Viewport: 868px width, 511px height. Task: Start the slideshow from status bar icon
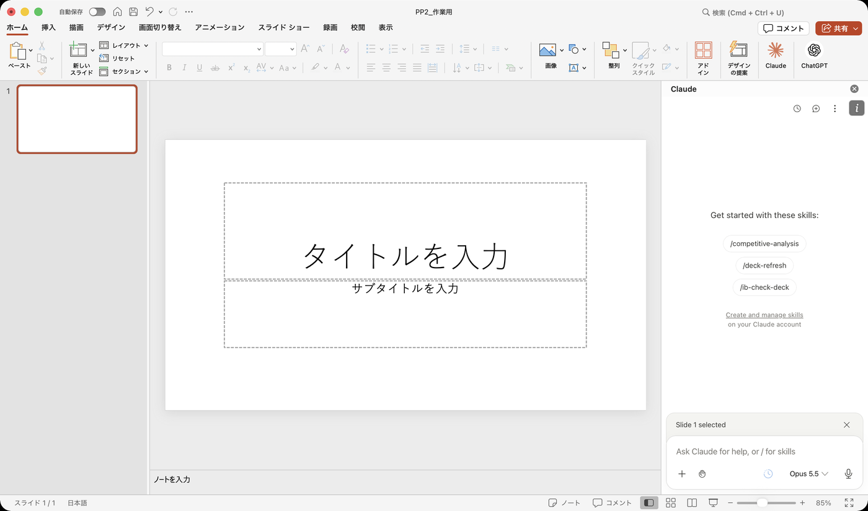pos(714,503)
